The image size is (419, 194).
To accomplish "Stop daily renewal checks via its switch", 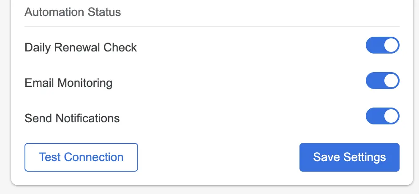I will coord(382,45).
